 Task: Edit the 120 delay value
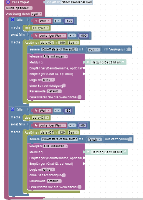tap(62, 132)
